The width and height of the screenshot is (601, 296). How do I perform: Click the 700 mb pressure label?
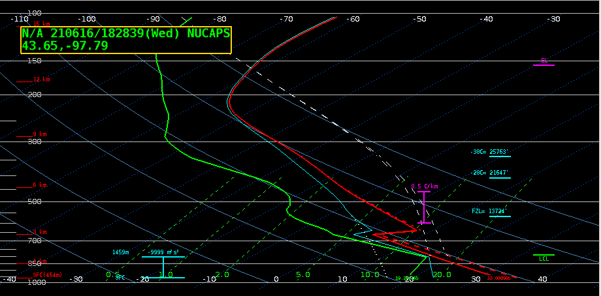click(x=35, y=241)
